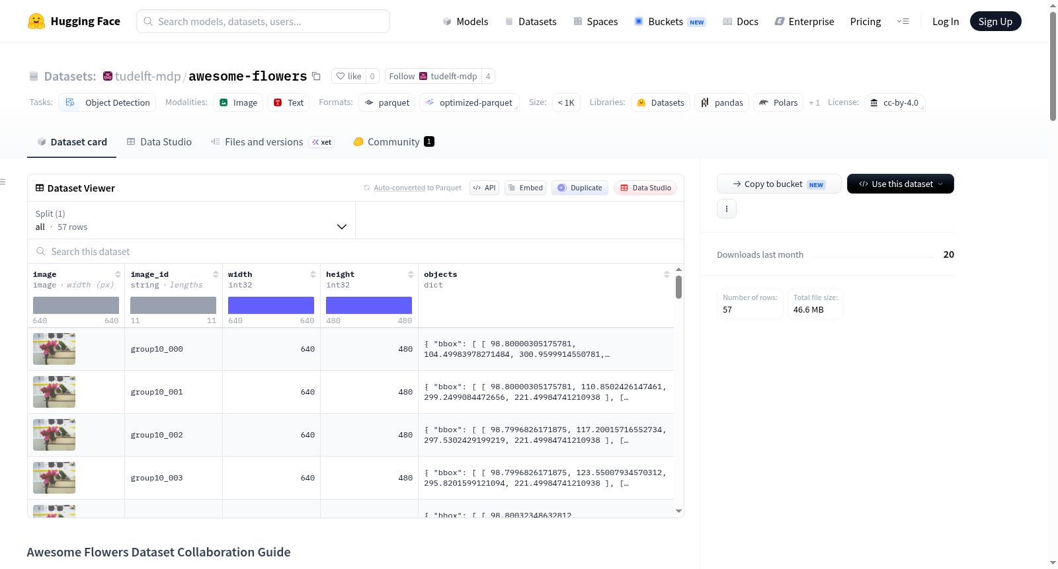The height and width of the screenshot is (569, 1058).
Task: Sort the image_id column
Action: (216, 274)
